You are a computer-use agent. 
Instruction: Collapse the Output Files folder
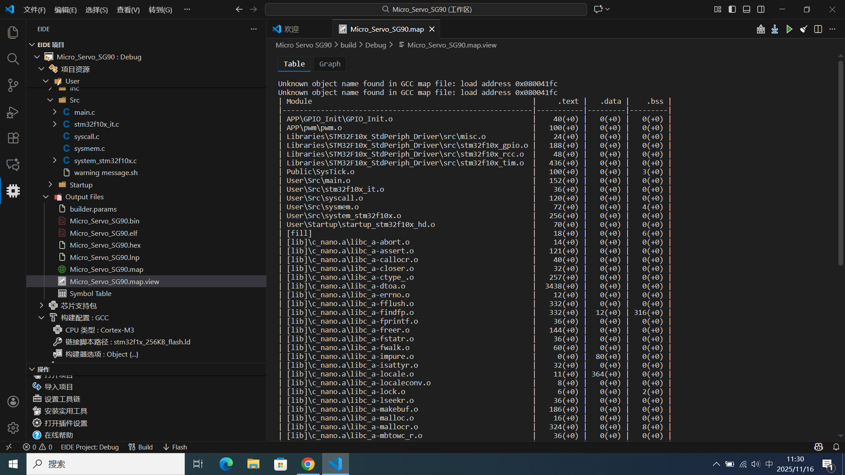coord(46,197)
